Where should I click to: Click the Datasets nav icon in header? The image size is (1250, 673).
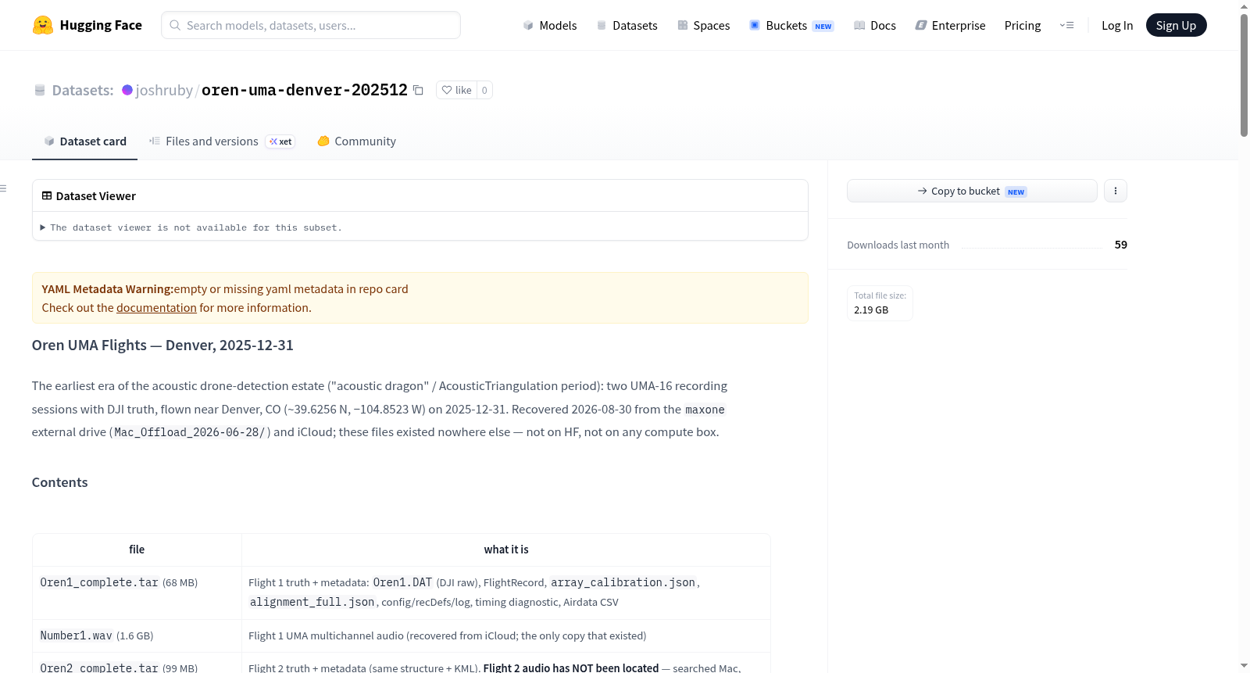tap(602, 25)
